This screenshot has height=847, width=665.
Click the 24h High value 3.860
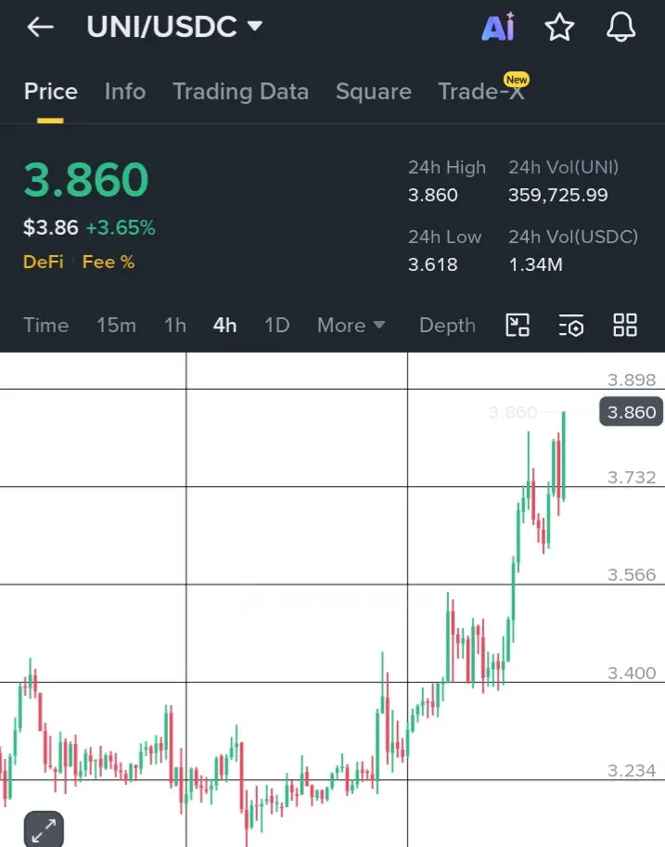(x=433, y=195)
